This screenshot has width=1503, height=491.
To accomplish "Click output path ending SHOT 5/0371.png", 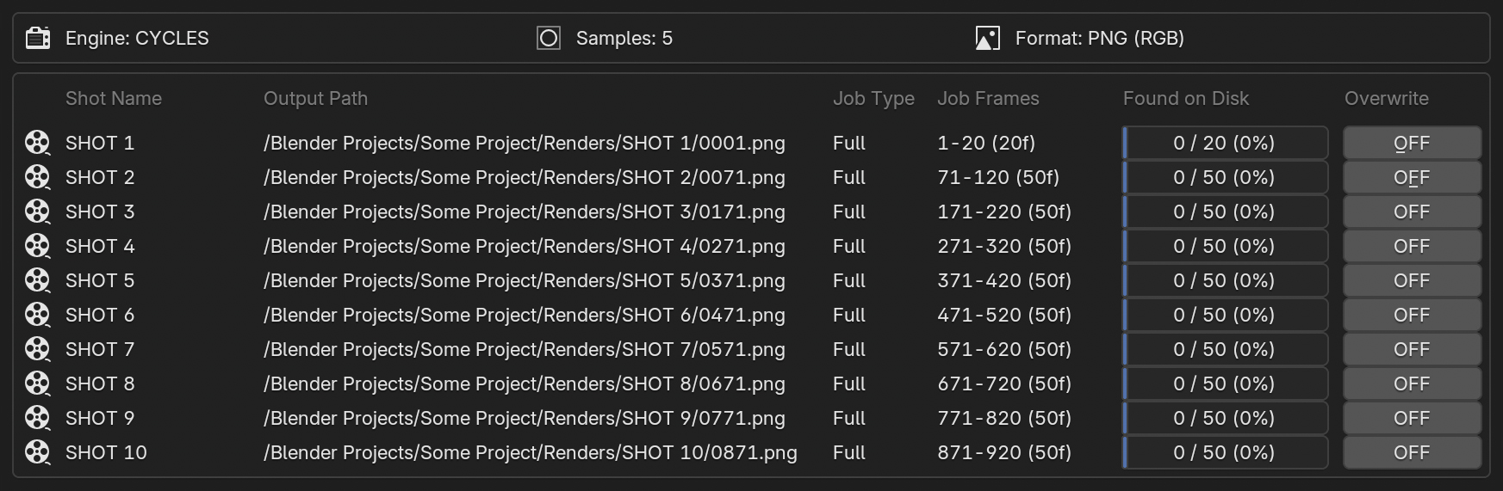I will pyautogui.click(x=525, y=280).
